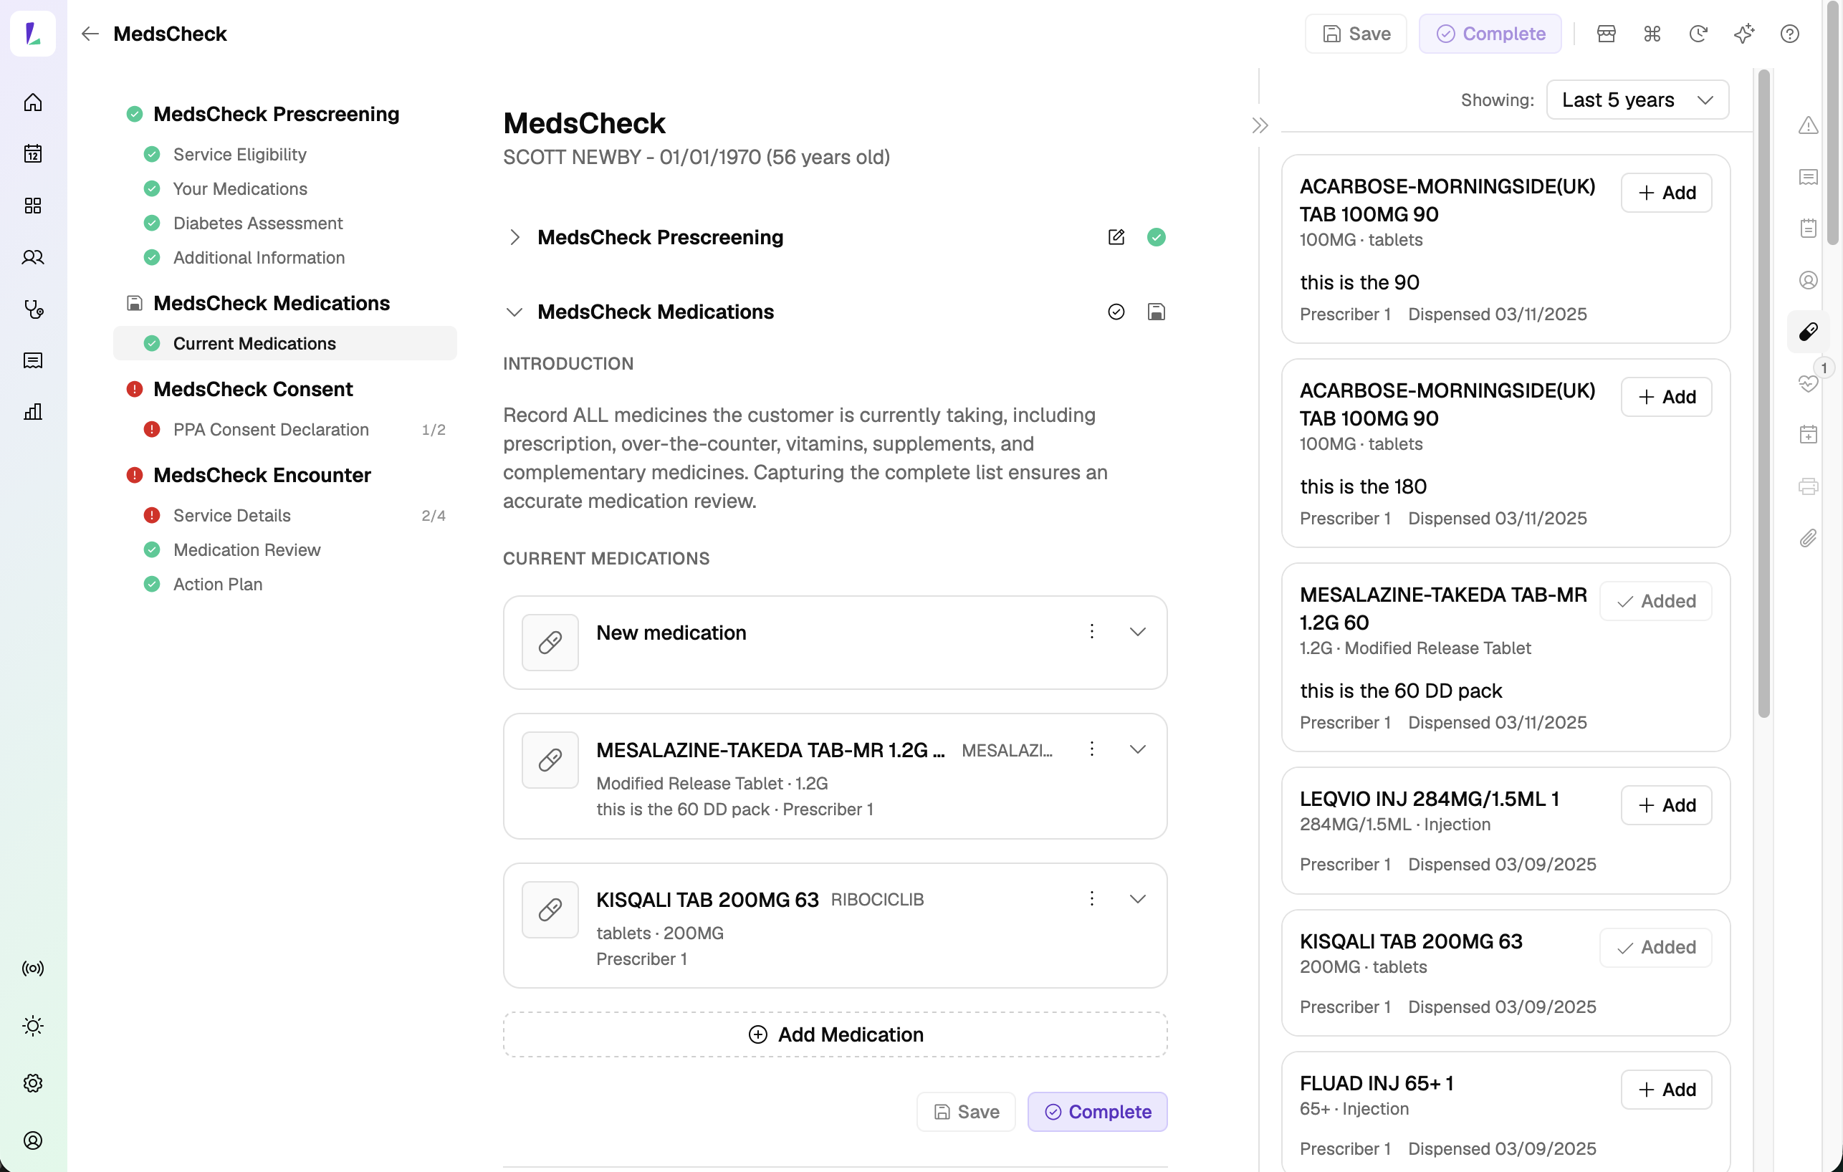Toggle the light theme sun icon

[33, 1026]
